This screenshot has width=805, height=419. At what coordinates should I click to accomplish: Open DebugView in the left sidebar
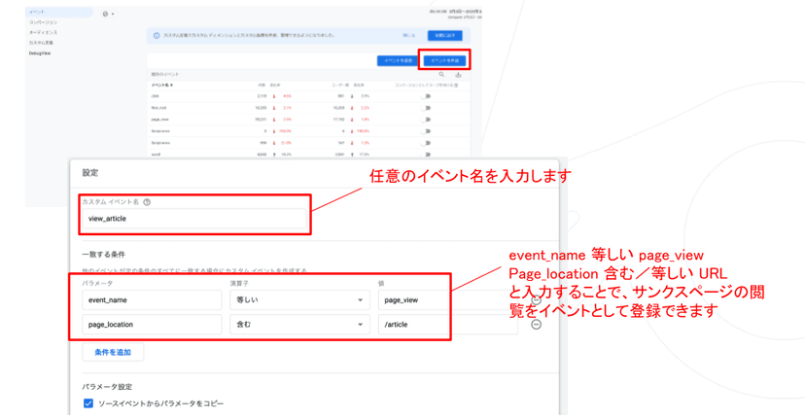[x=40, y=52]
